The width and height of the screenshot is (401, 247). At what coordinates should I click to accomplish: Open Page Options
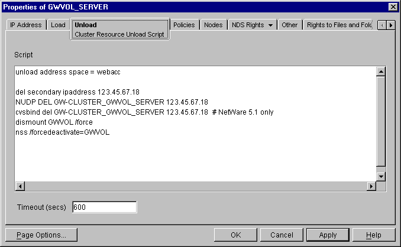[41, 235]
